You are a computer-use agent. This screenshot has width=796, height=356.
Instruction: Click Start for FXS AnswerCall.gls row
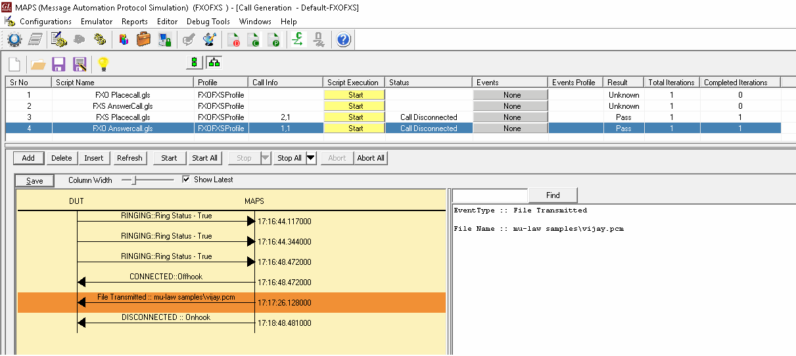click(x=356, y=106)
